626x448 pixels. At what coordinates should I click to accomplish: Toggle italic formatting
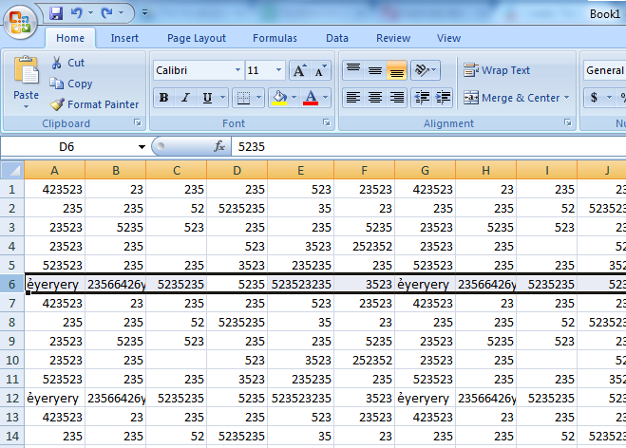[185, 98]
